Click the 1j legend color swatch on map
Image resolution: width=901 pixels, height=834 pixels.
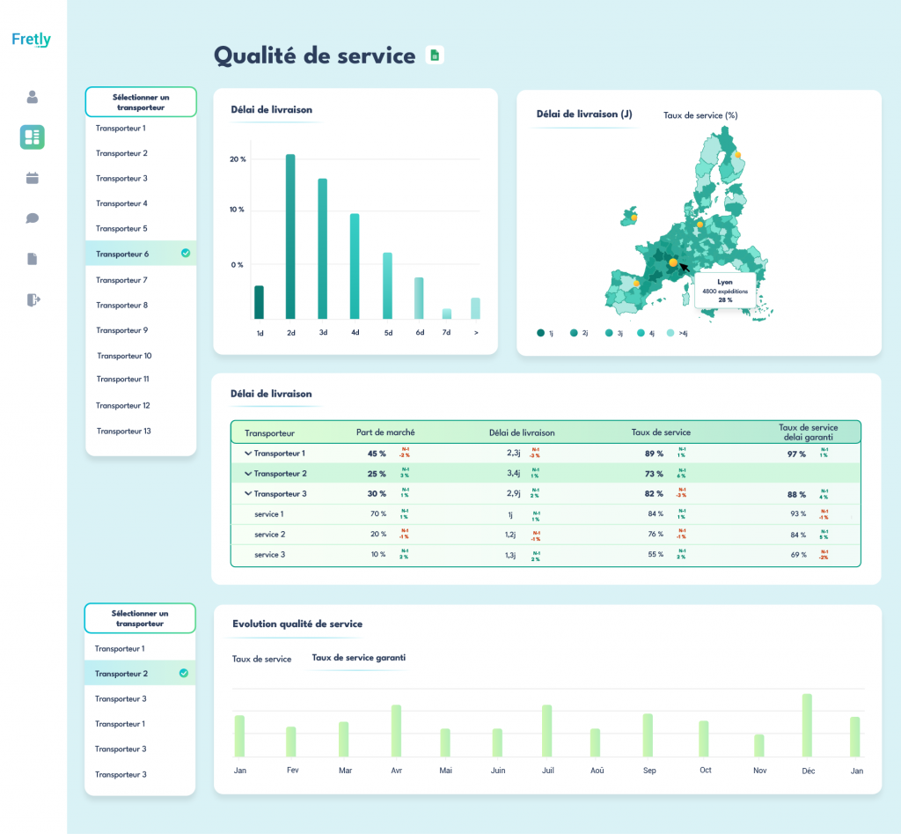point(540,333)
